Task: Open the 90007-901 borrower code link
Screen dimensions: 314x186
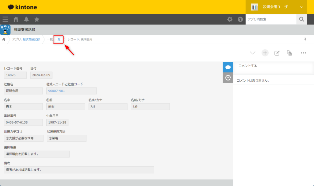Action: click(x=56, y=91)
